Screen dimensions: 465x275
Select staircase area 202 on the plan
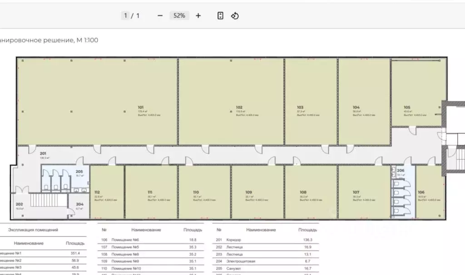(20, 205)
